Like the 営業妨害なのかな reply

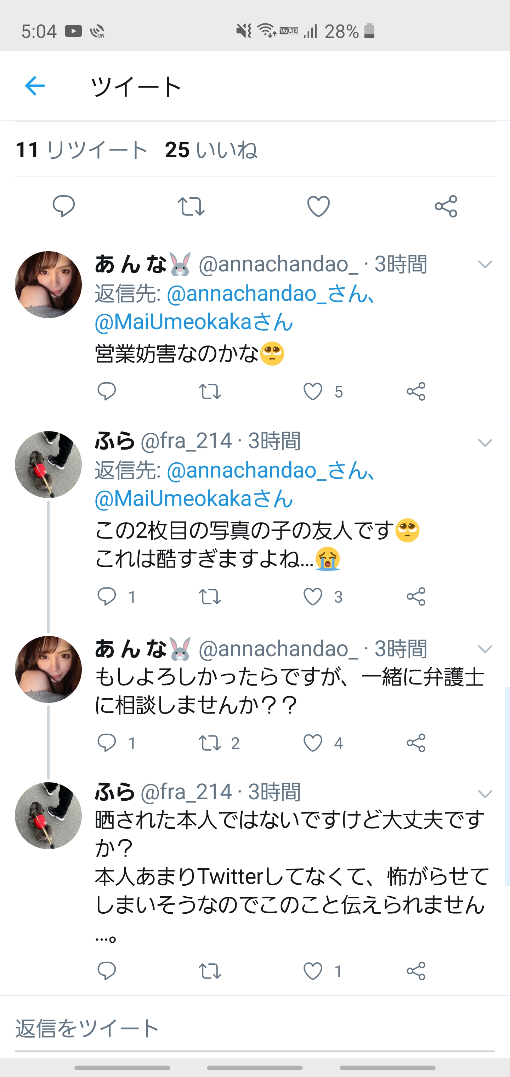point(313,392)
